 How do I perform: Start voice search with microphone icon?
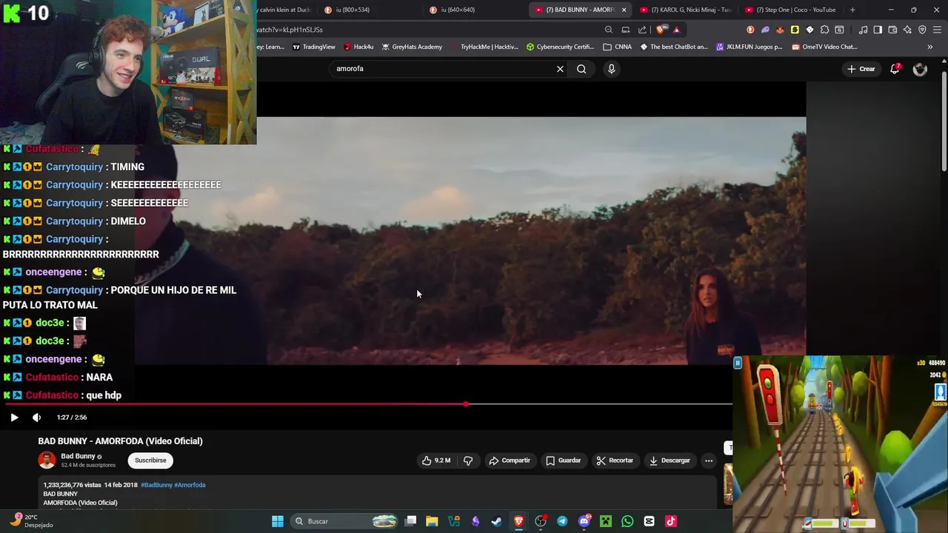(611, 69)
